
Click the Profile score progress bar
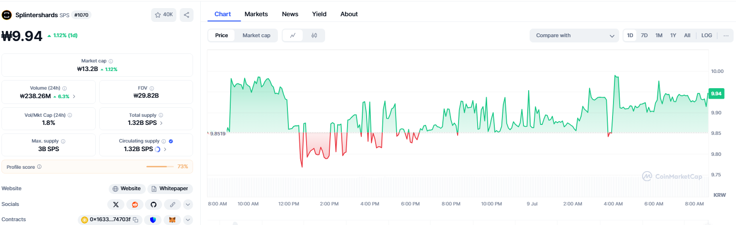click(x=160, y=167)
